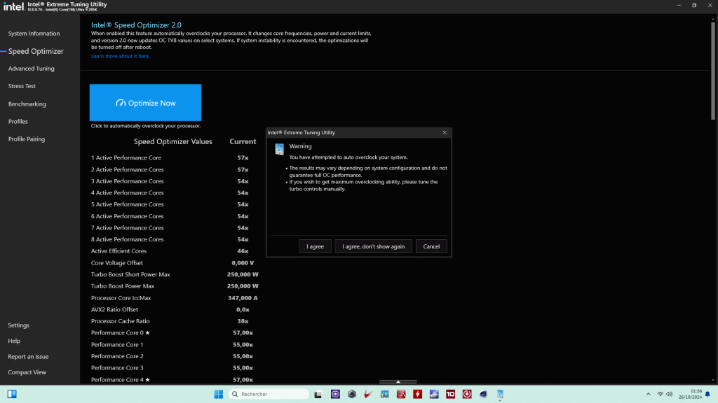Click the vertical scrollbar thumb
This screenshot has height=403, width=718.
pos(713,71)
